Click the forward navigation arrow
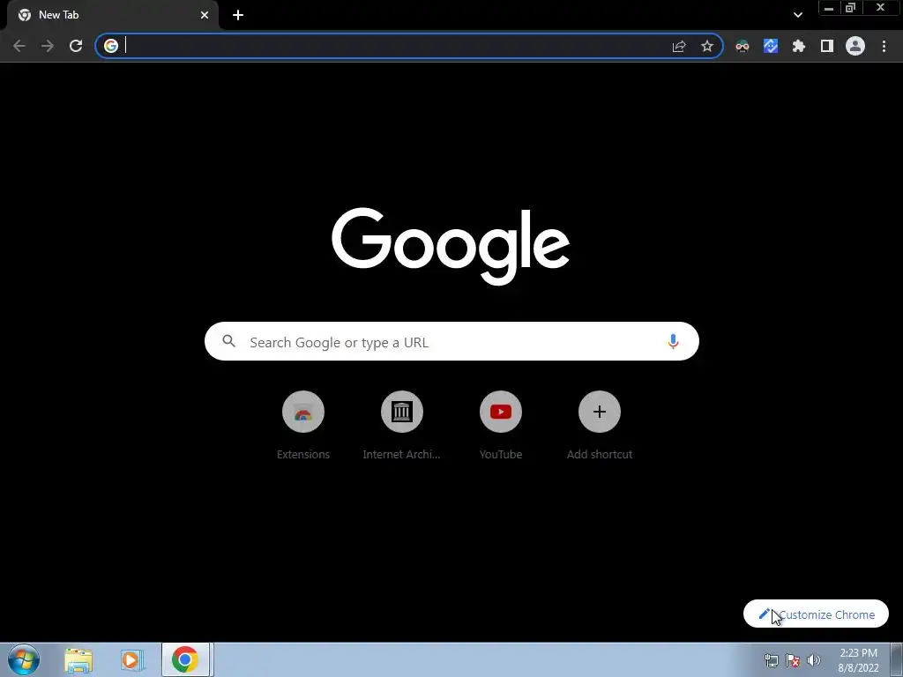The image size is (903, 677). (48, 46)
